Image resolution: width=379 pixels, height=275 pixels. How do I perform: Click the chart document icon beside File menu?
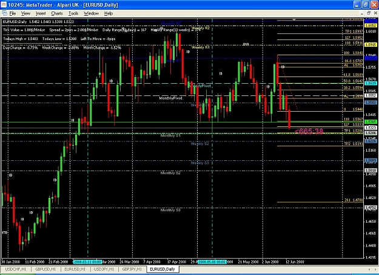[4, 13]
